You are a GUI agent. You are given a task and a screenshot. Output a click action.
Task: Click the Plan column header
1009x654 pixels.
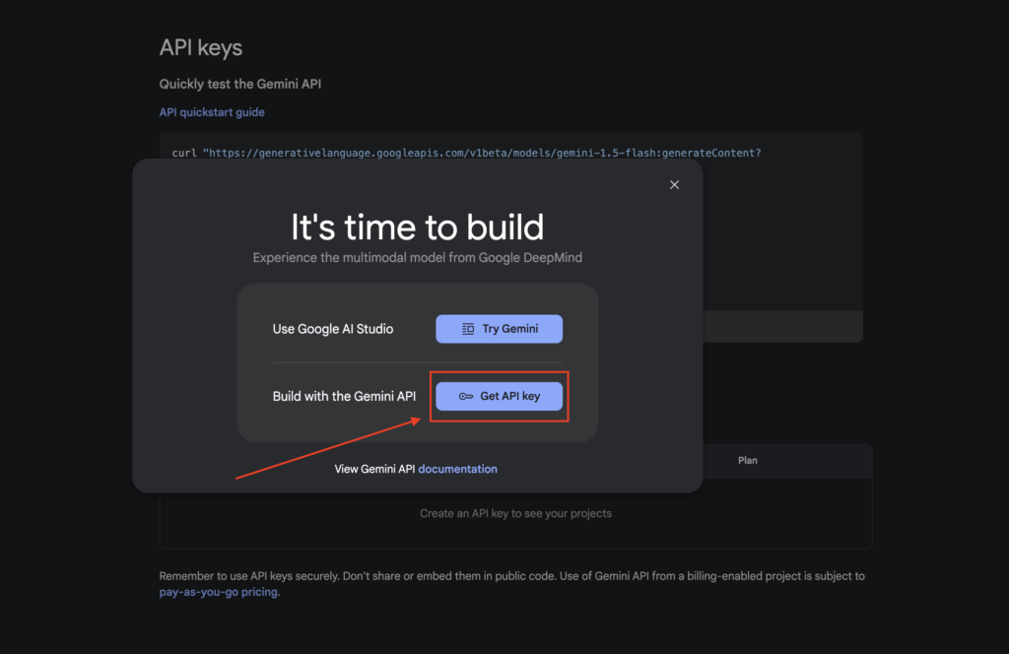[x=747, y=460]
